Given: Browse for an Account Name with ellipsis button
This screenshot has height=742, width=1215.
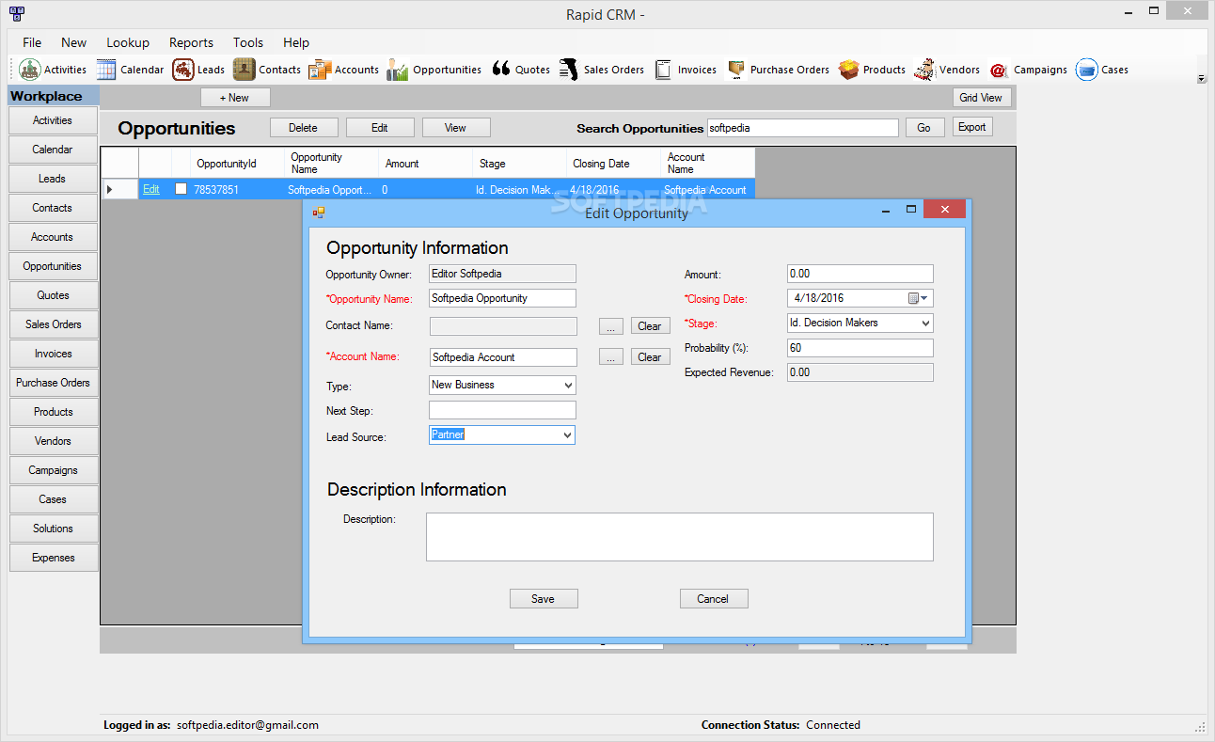Looking at the screenshot, I should tap(611, 357).
